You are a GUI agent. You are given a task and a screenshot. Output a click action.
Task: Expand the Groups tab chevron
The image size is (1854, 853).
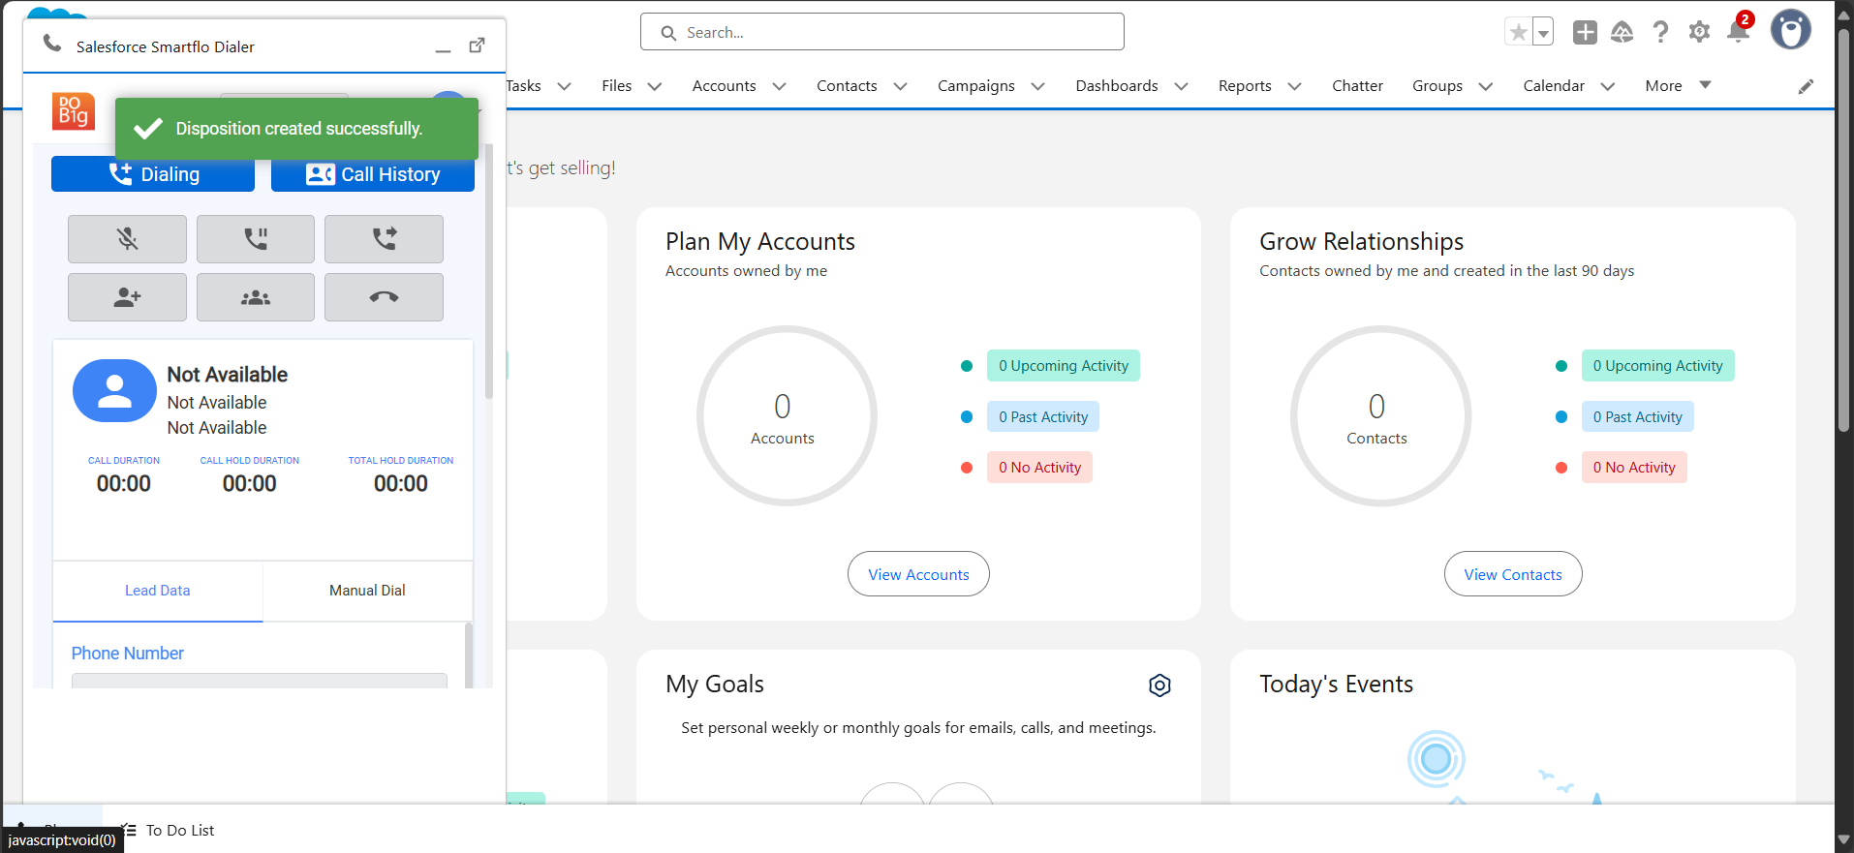tap(1486, 86)
